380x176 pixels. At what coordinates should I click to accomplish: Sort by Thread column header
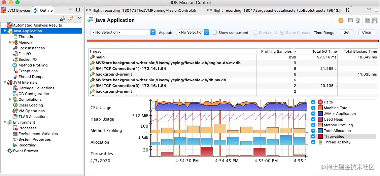(x=172, y=51)
